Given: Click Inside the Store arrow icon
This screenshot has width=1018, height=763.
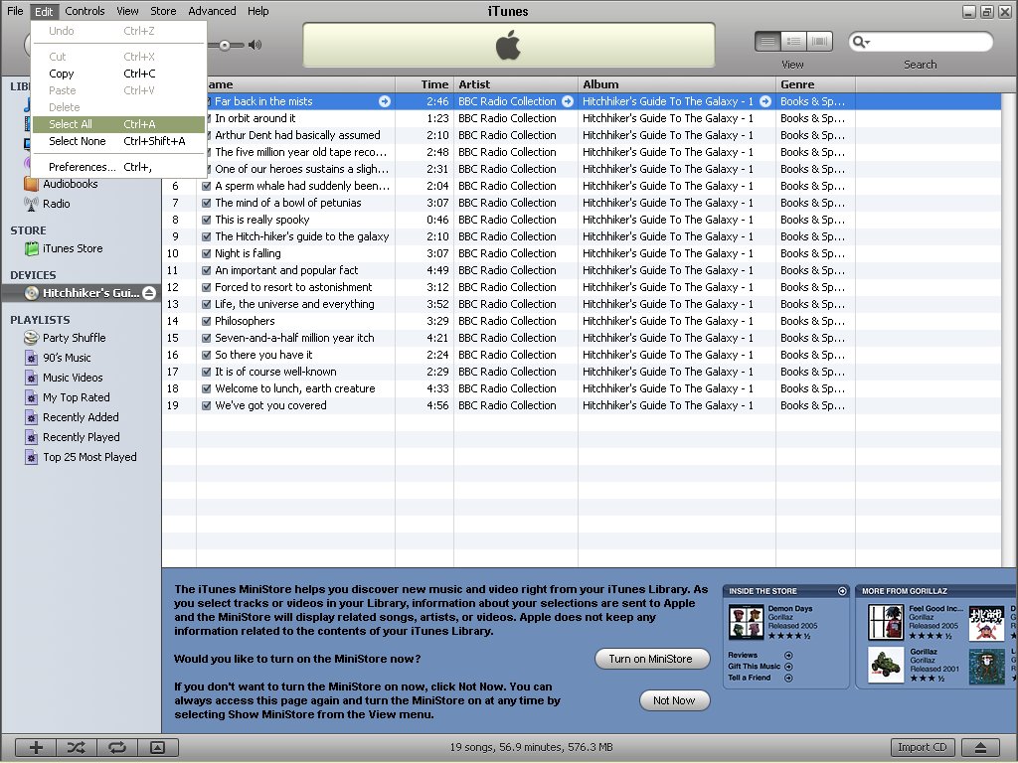Looking at the screenshot, I should coord(842,591).
